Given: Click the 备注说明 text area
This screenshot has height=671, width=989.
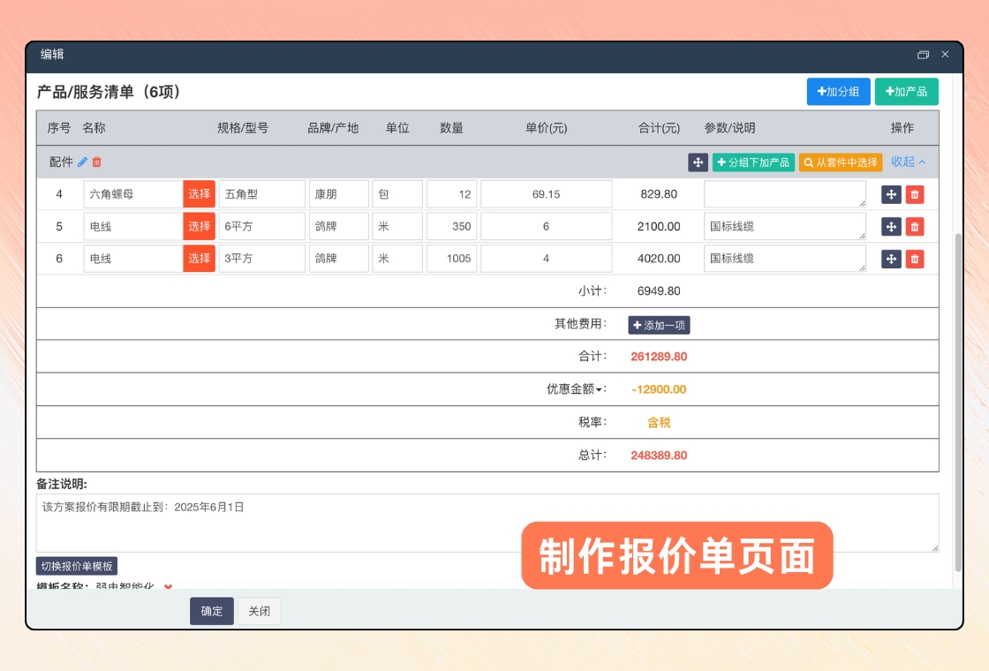Looking at the screenshot, I should tap(486, 524).
